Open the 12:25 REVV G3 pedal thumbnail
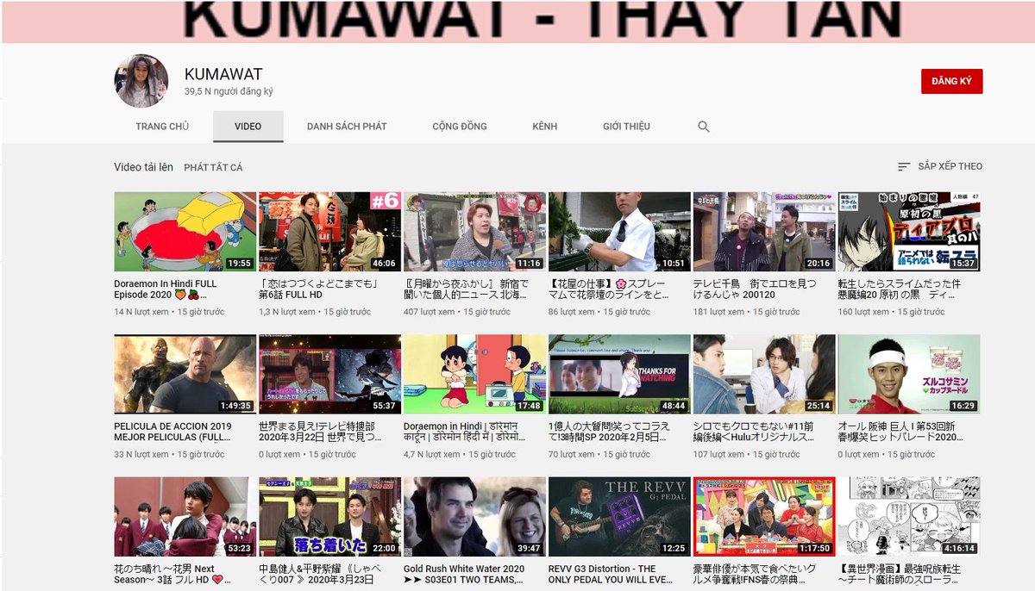 tap(619, 517)
